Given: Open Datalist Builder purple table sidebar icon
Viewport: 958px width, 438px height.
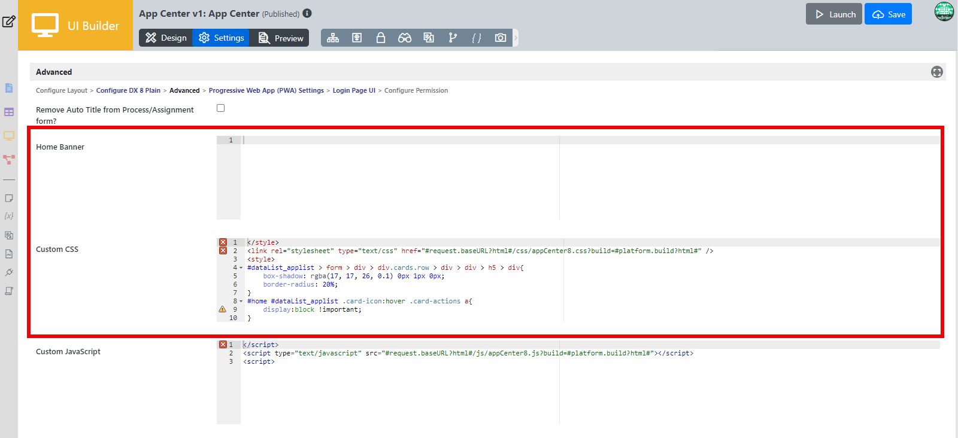Looking at the screenshot, I should click(x=9, y=112).
